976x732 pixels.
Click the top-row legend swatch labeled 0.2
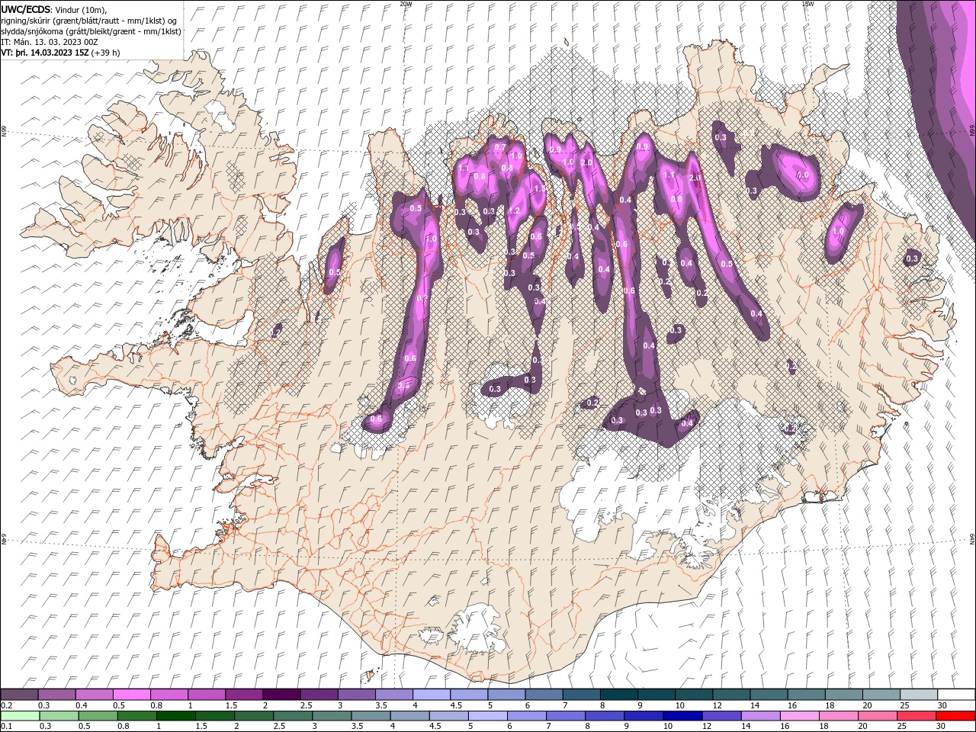(x=20, y=695)
